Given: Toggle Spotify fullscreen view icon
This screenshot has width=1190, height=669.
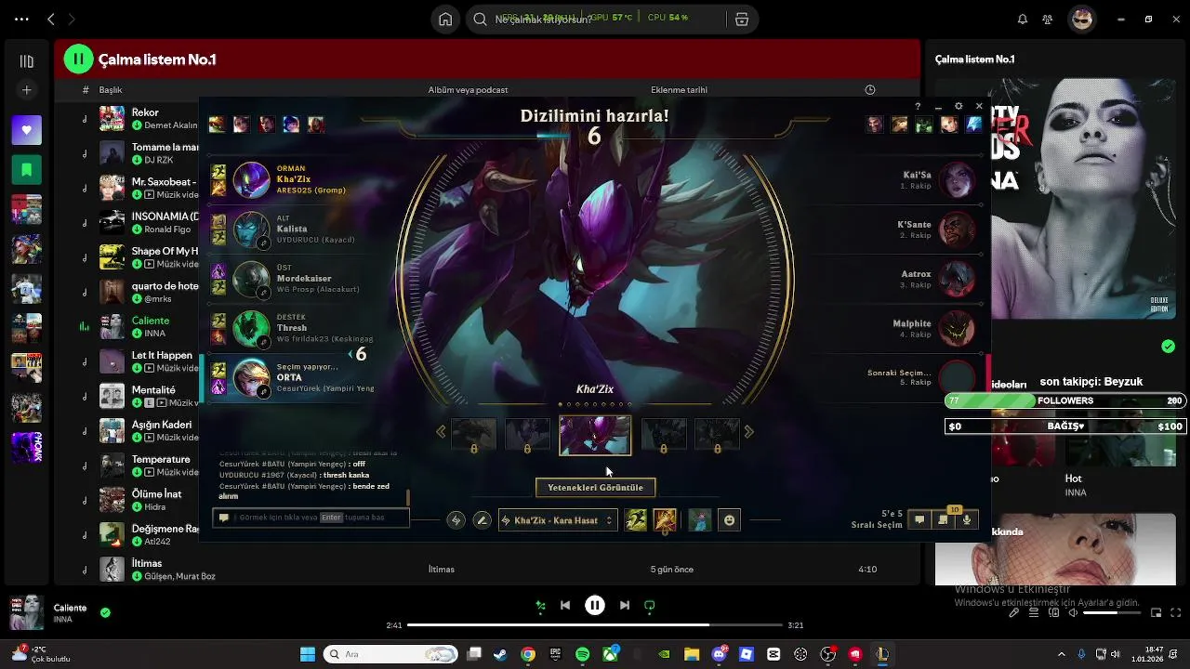Looking at the screenshot, I should click(1176, 613).
